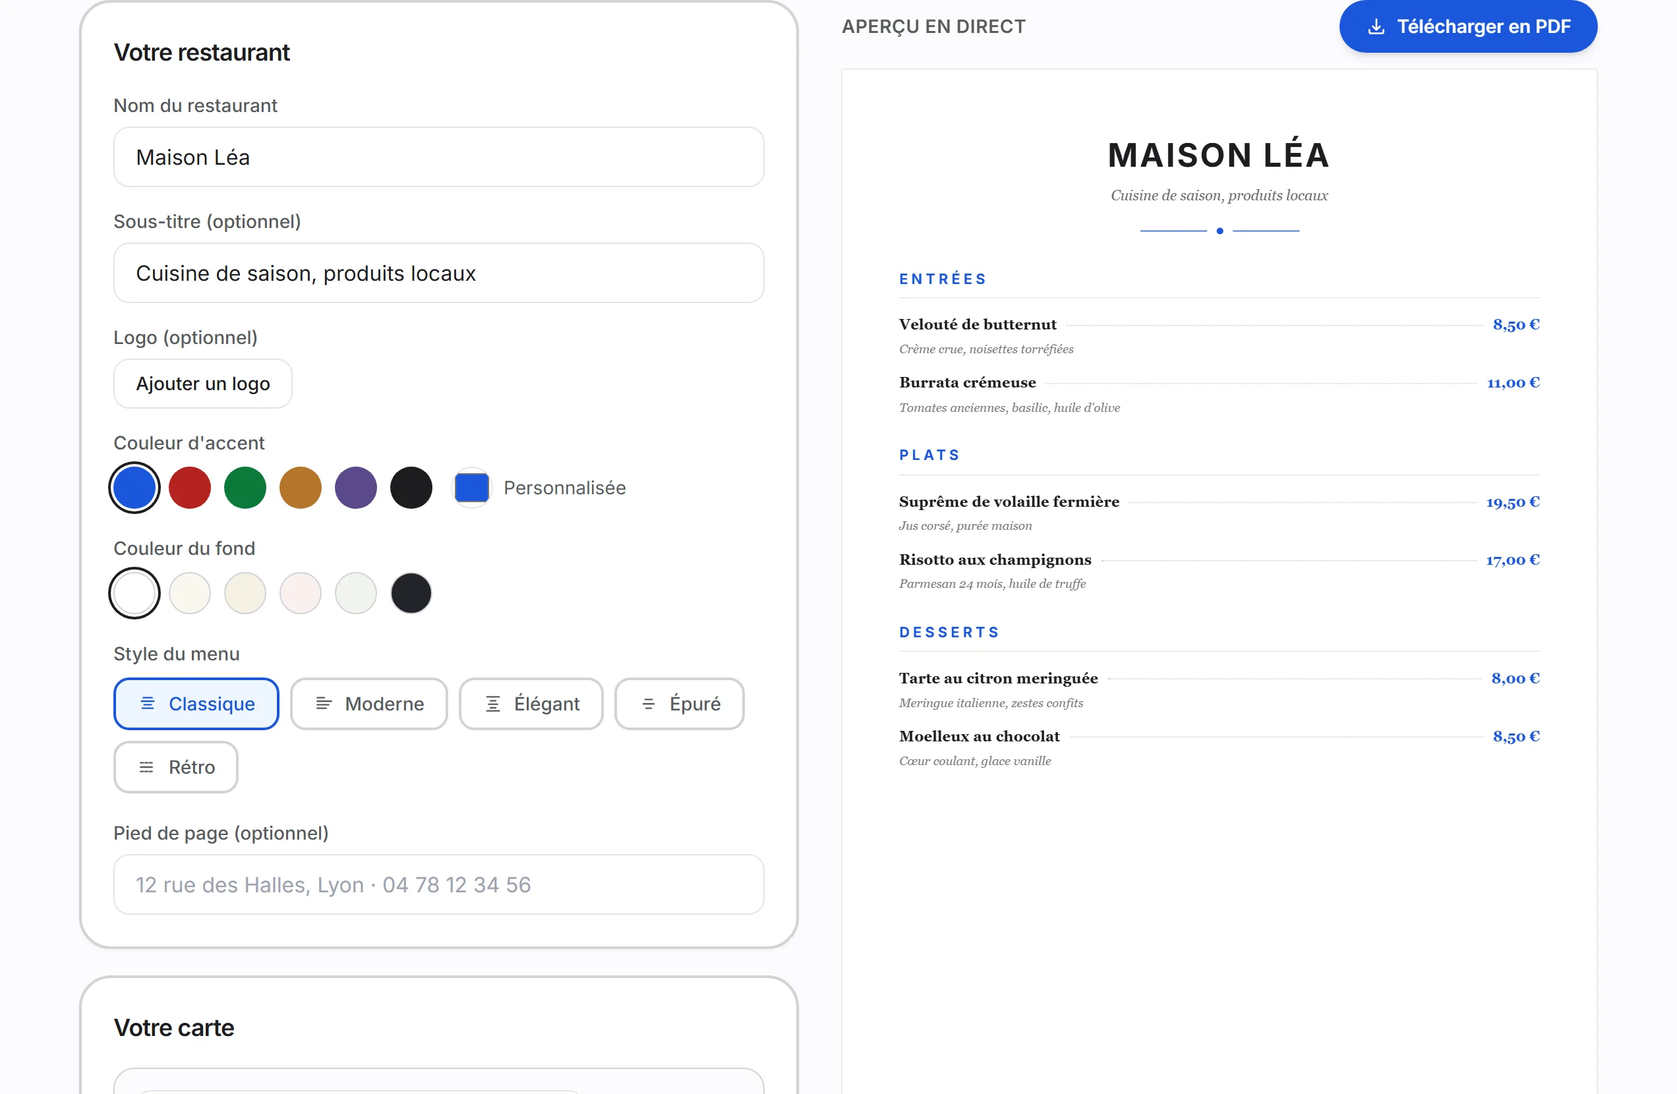Click Burrata crémeuse in the preview

click(968, 382)
